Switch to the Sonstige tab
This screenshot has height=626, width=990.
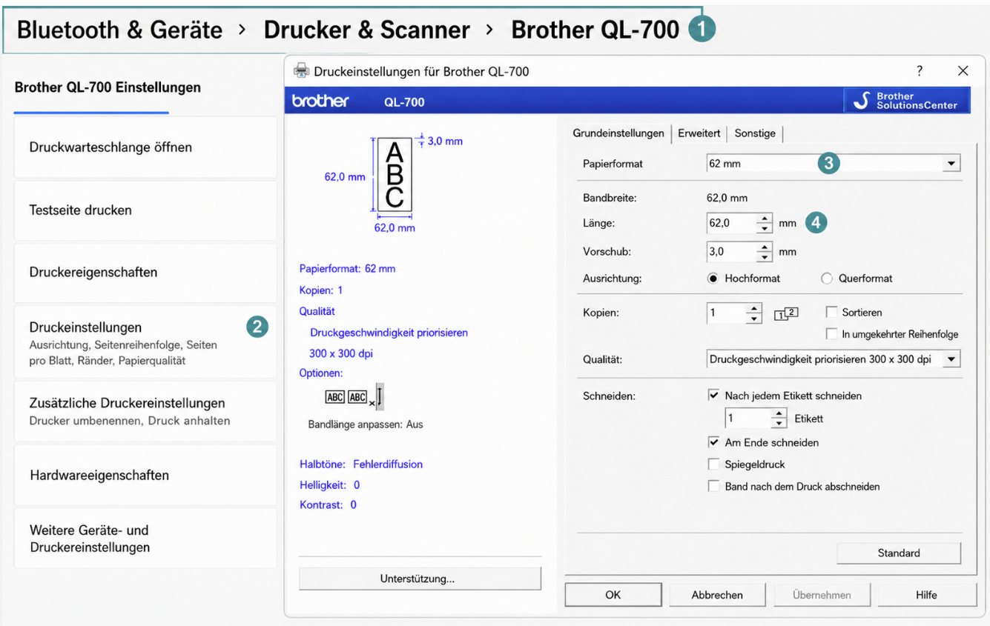pyautogui.click(x=755, y=133)
